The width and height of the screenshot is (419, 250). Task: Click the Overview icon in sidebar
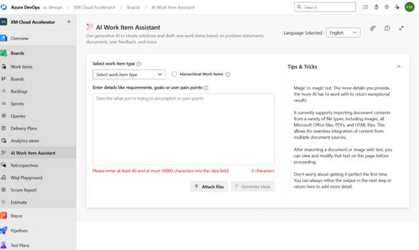[x=4, y=38]
